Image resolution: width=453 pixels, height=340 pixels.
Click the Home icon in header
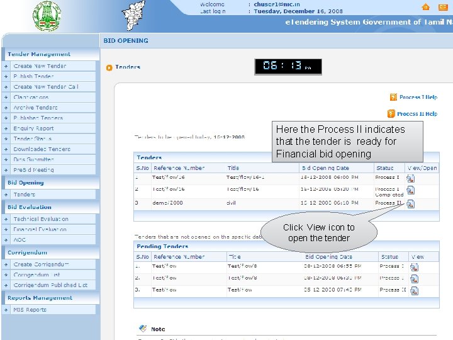coord(425,7)
